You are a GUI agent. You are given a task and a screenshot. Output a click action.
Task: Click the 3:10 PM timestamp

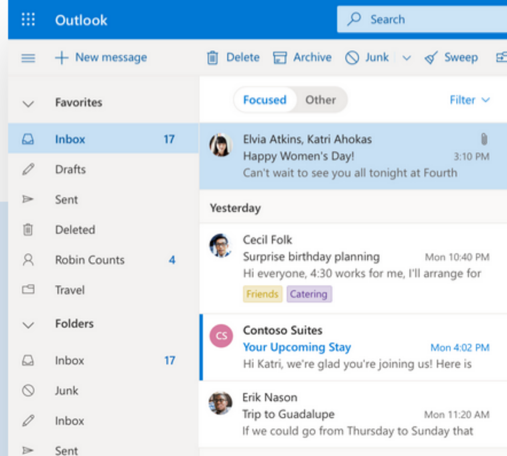[x=472, y=156]
